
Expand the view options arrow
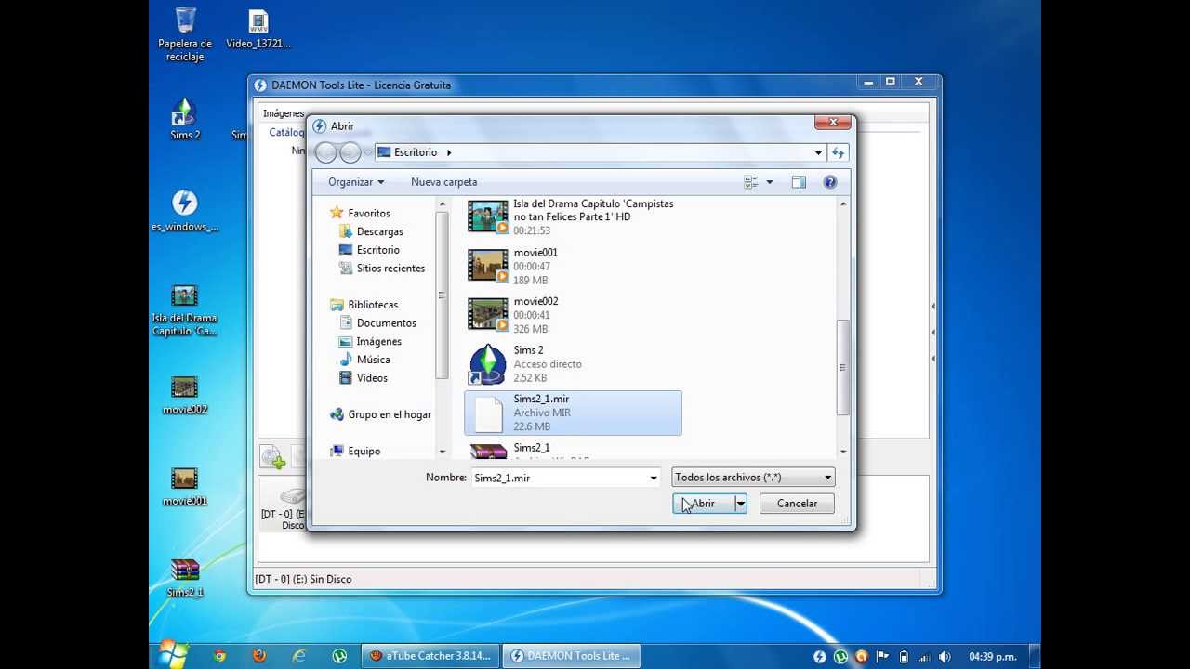click(x=769, y=182)
